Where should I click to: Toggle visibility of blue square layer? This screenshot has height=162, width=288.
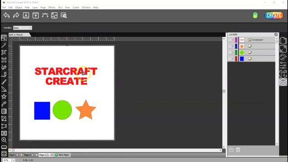pos(230,58)
